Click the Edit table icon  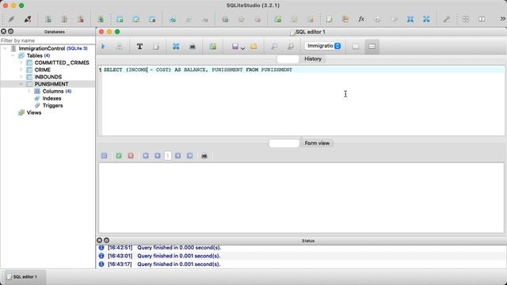point(136,19)
